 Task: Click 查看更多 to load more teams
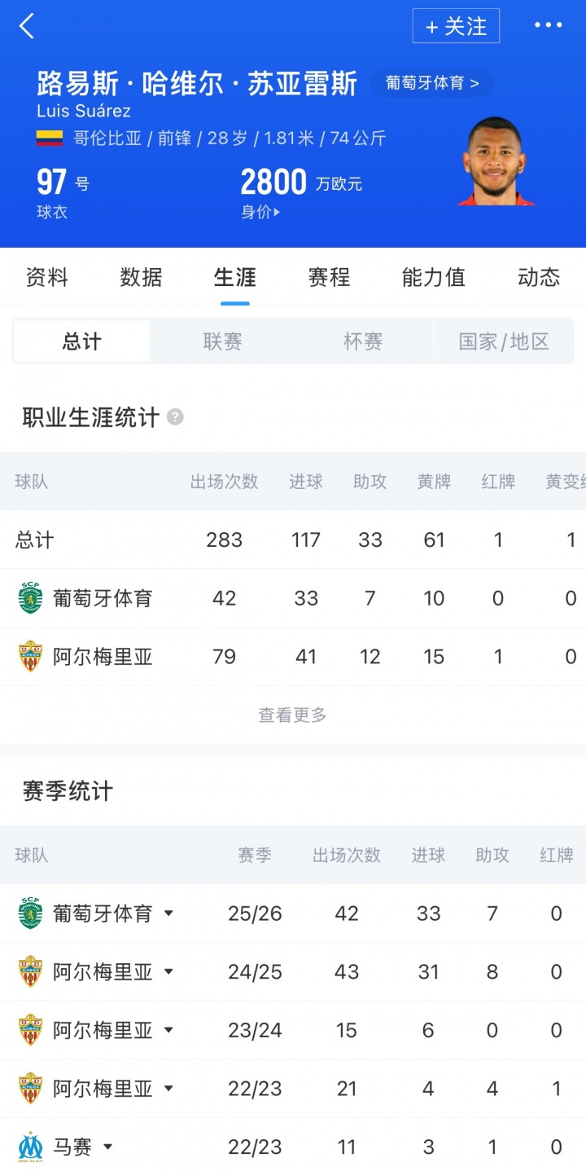click(x=292, y=715)
